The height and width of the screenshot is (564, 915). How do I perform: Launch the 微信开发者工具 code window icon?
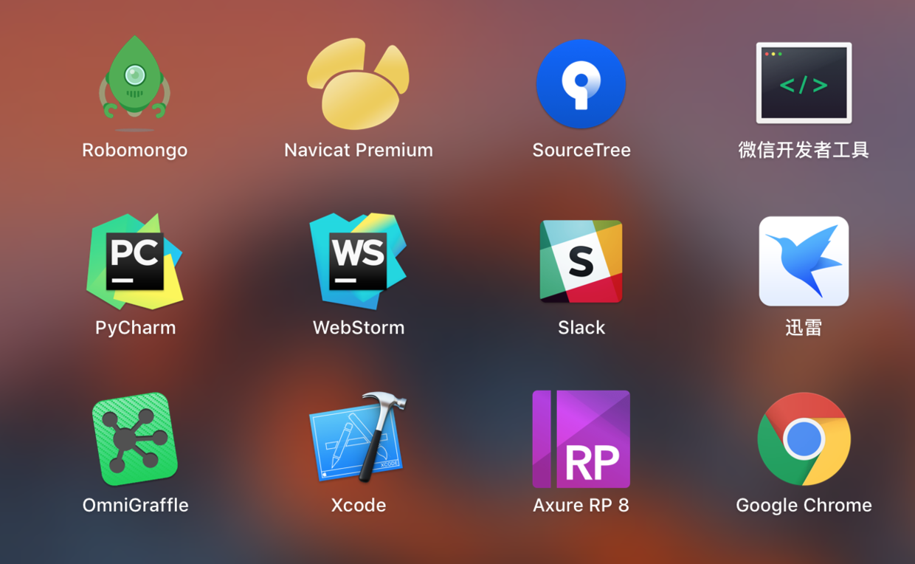point(804,83)
